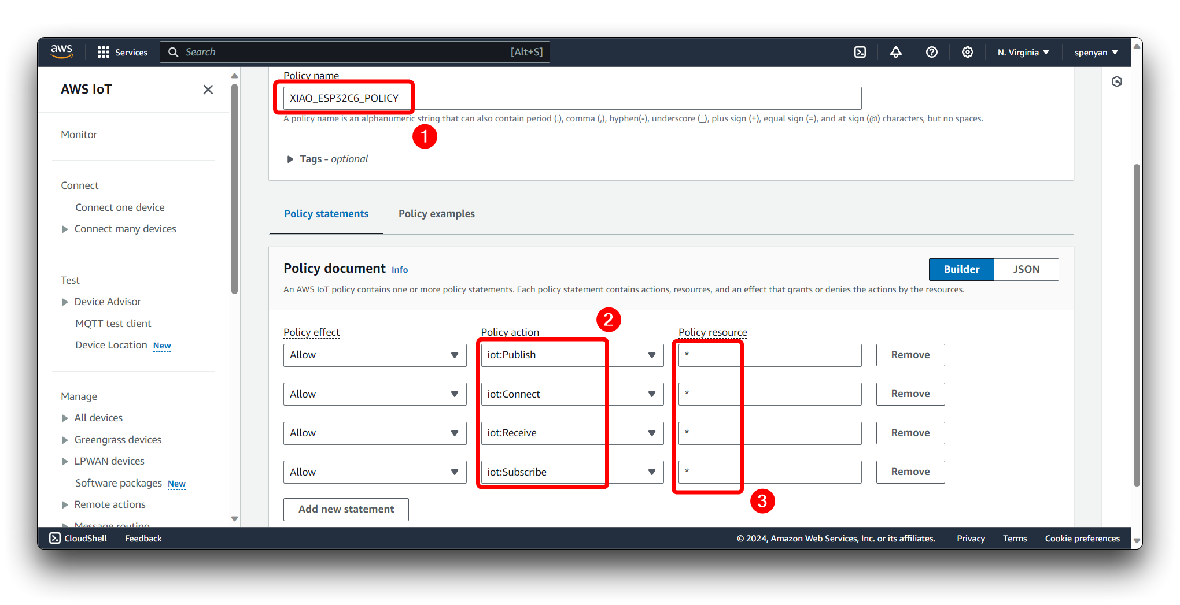The width and height of the screenshot is (1180, 605).
Task: Remove the iot:Publish statement
Action: [x=910, y=355]
